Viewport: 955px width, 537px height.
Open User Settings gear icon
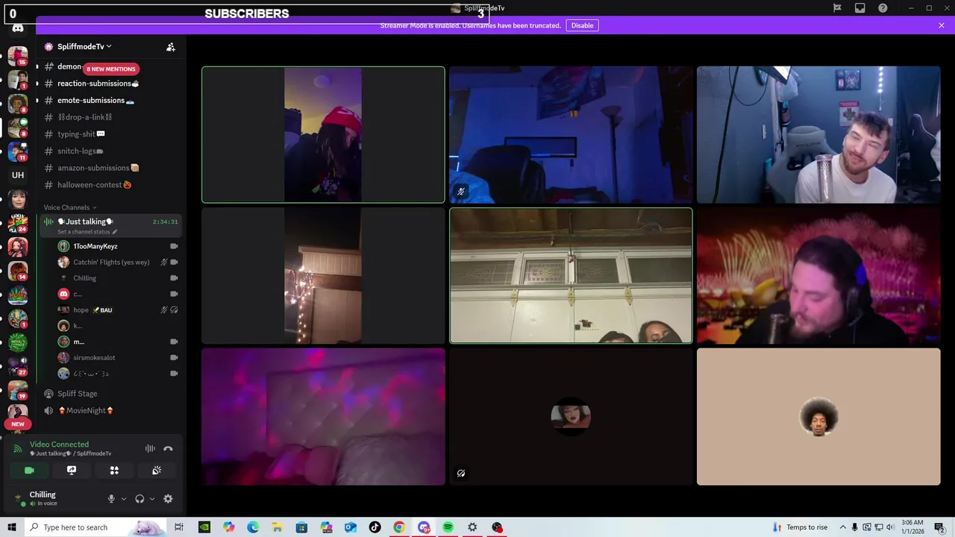click(x=168, y=499)
